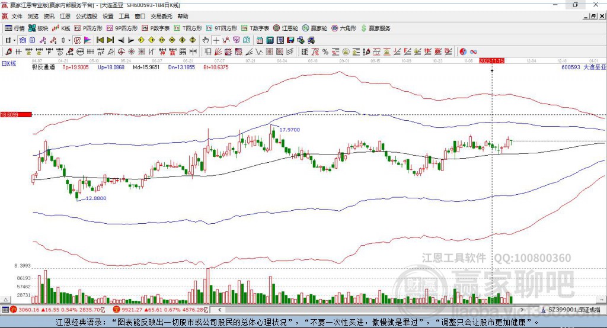
Task: Open the 赢家轮 wheel tool
Action: [315, 28]
